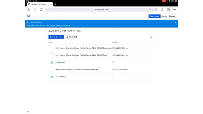Click the flag icon at bottom left
This screenshot has width=203, height=114.
(x=28, y=112)
